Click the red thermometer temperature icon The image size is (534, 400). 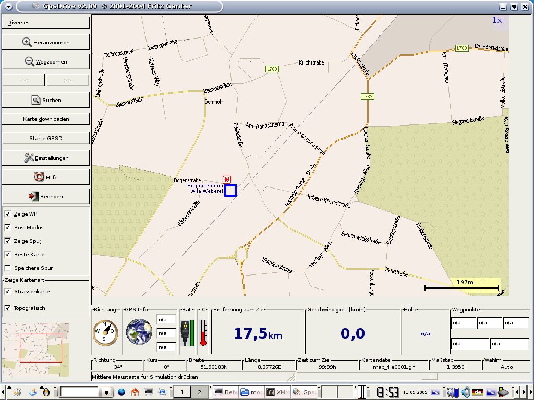pyautogui.click(x=203, y=333)
